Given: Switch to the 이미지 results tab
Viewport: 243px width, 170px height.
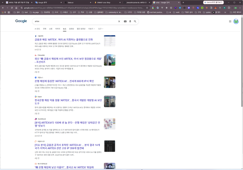Looking at the screenshot, I should point(58,29).
